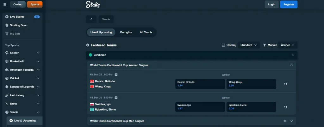Click Kazakhstan flag next to Rybakina
The height and width of the screenshot is (127, 324).
pos(92,110)
